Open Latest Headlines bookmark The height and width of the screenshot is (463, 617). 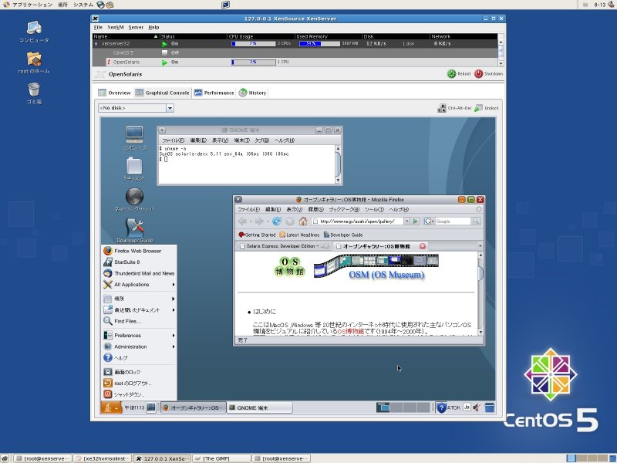299,235
